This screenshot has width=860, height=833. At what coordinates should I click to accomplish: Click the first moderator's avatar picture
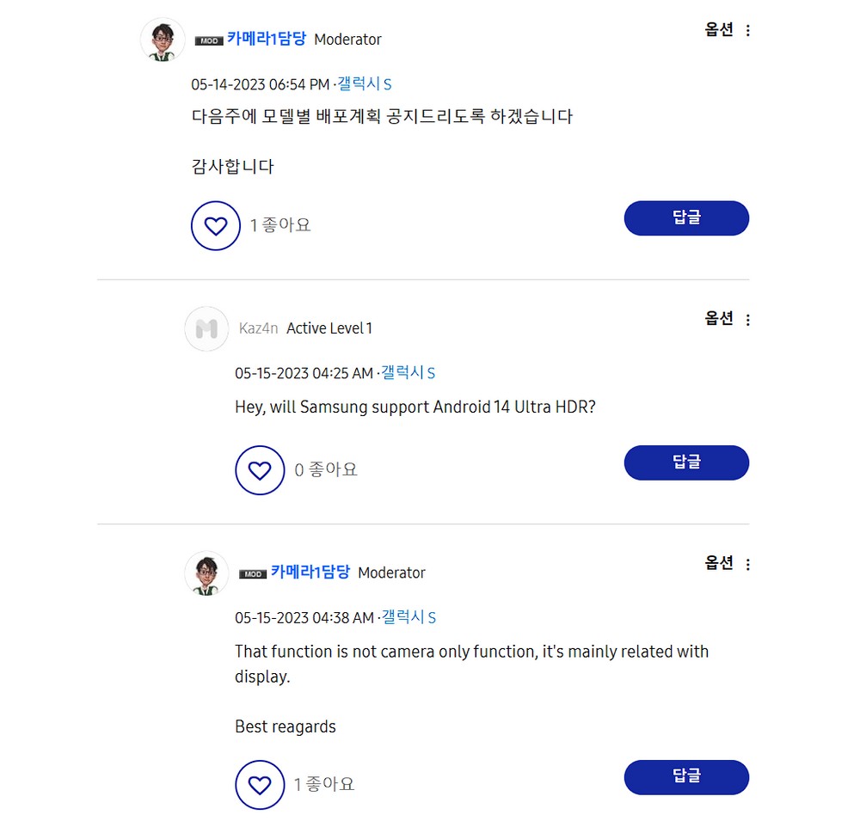(163, 40)
